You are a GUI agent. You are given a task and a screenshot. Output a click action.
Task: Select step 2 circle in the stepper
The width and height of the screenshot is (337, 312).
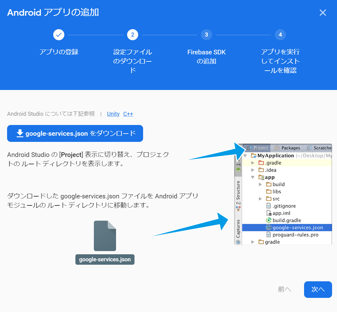click(133, 35)
